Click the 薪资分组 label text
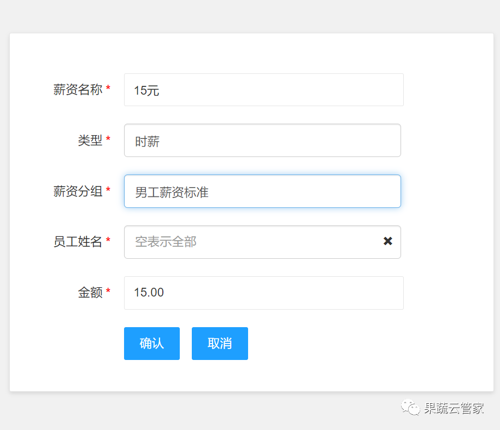500x430 pixels. click(78, 191)
